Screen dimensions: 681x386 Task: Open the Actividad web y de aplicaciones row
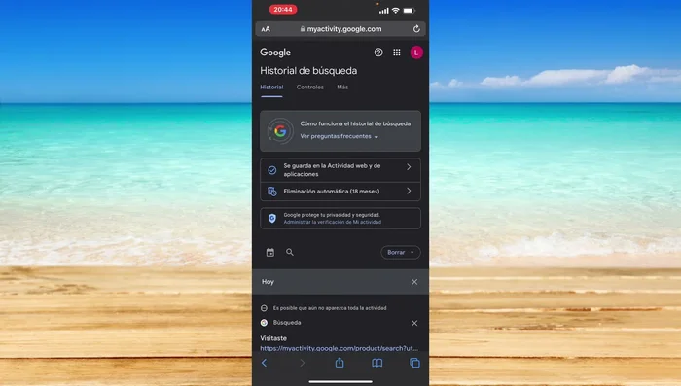[x=340, y=170]
